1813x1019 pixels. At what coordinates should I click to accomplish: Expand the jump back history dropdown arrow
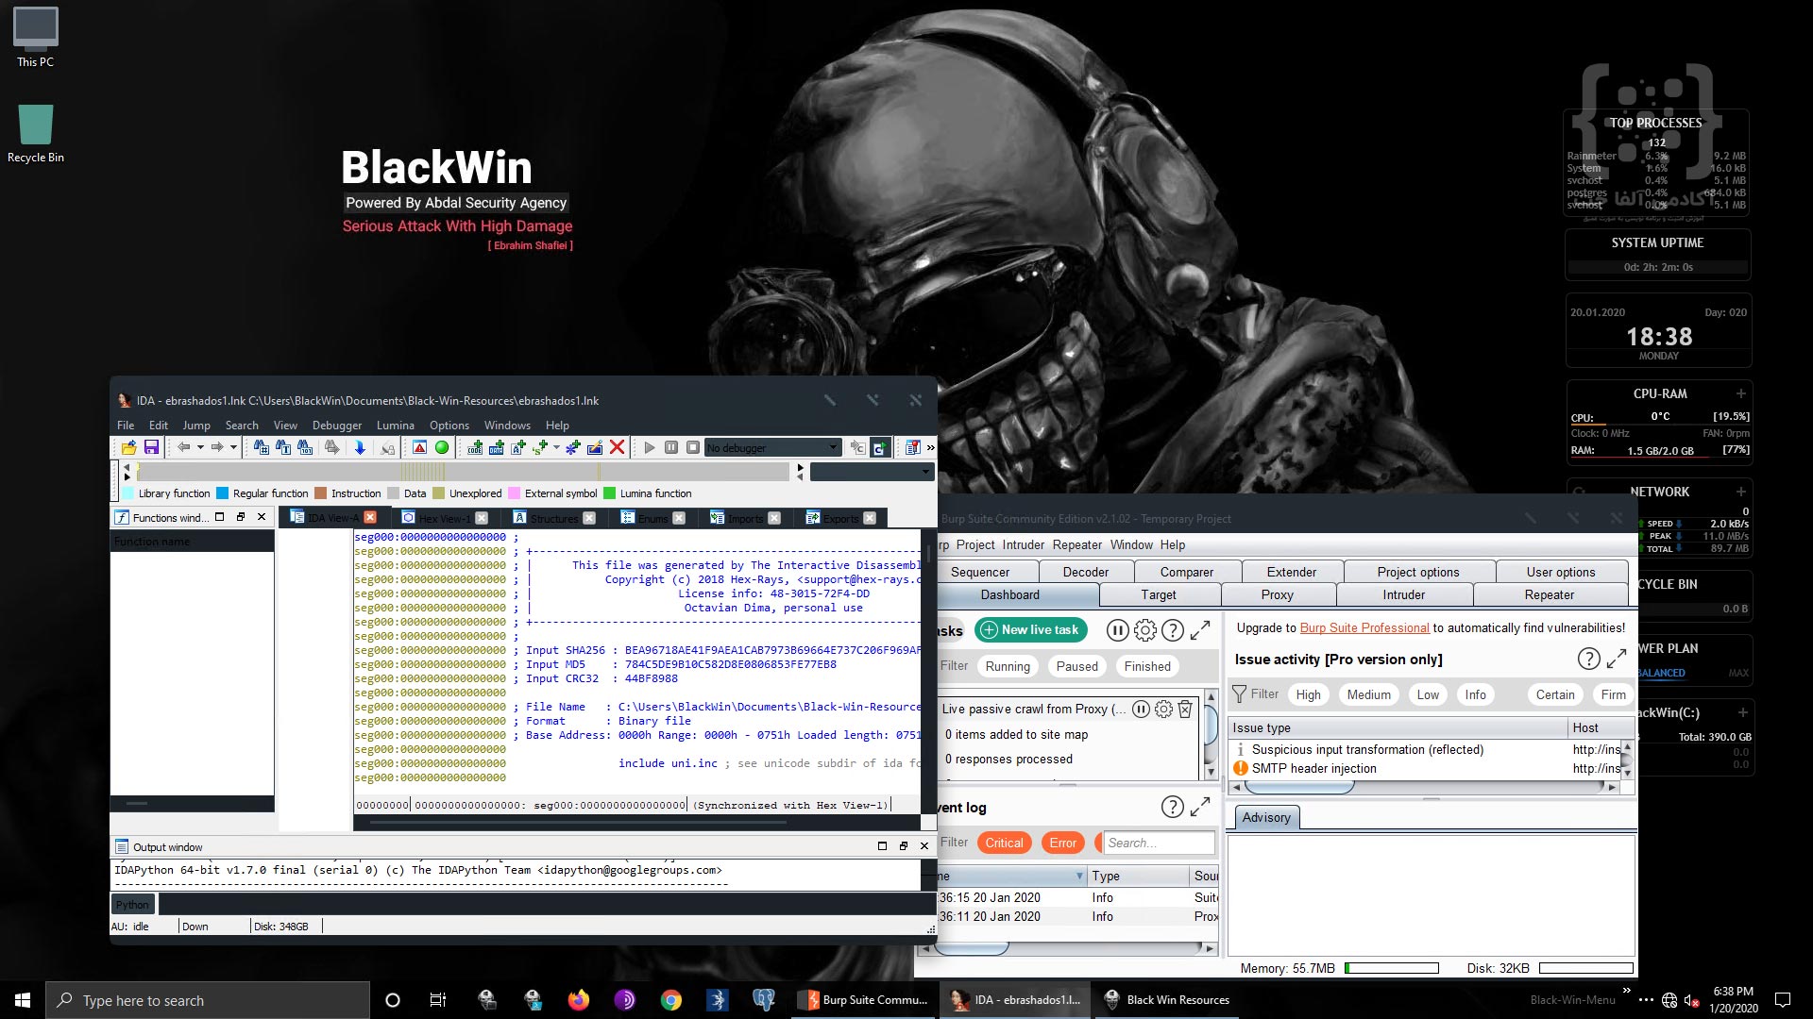click(200, 447)
